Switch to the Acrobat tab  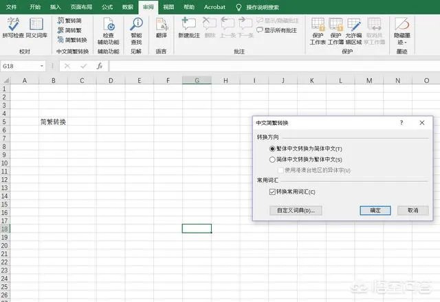tap(214, 7)
